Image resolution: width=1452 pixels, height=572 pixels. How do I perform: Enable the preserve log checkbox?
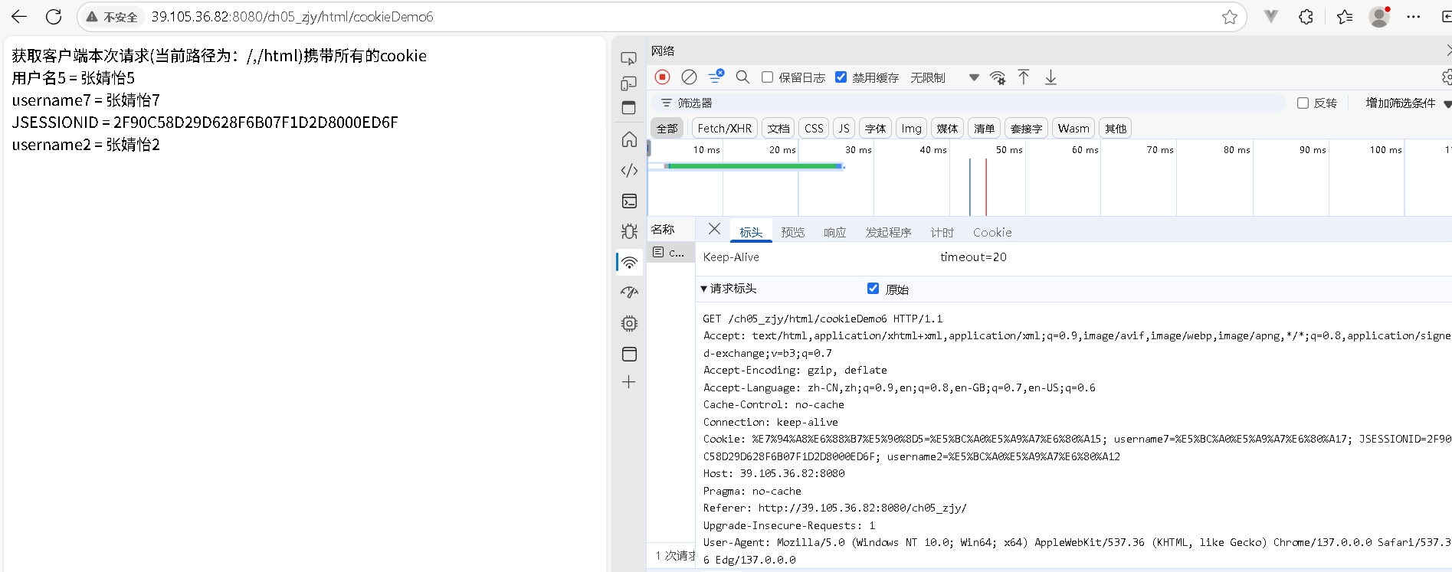point(767,77)
